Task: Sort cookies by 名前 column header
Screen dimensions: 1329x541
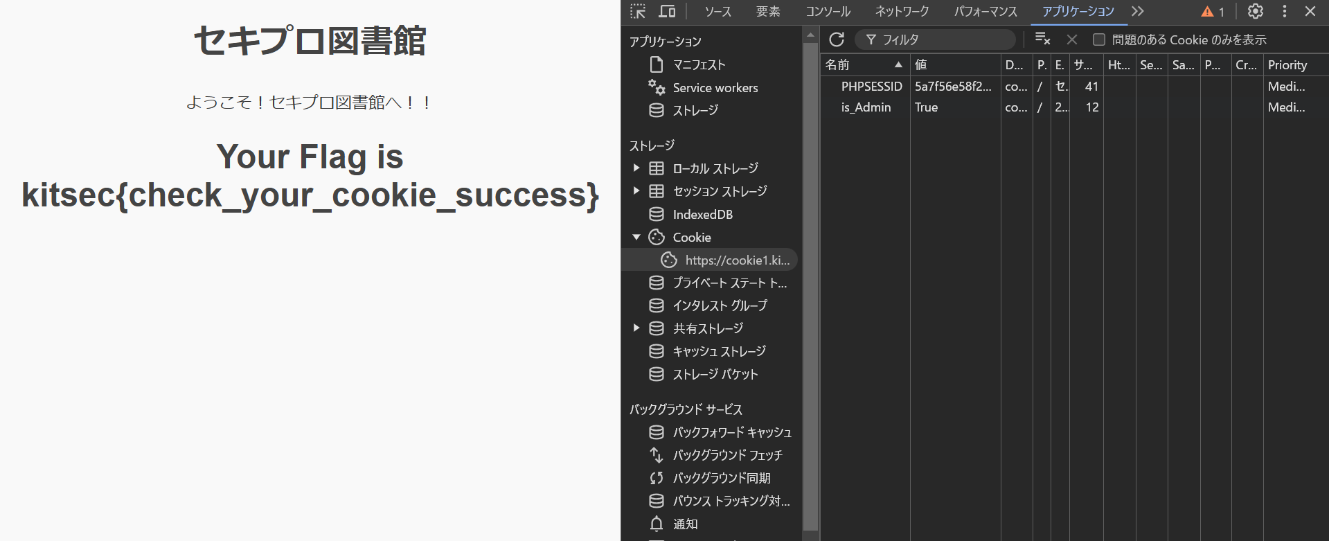Action: coord(864,64)
